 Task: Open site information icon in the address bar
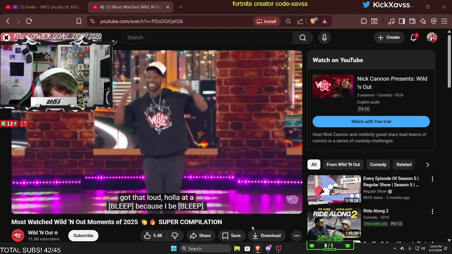(x=93, y=21)
